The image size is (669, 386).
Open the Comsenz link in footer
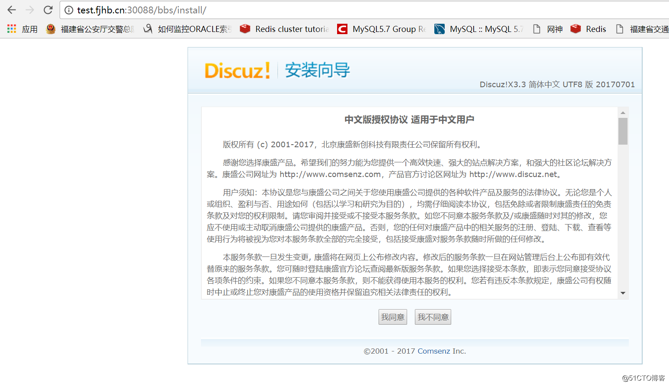[x=434, y=351]
